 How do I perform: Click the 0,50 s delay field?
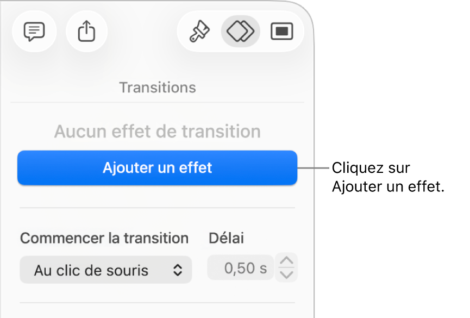point(241,267)
